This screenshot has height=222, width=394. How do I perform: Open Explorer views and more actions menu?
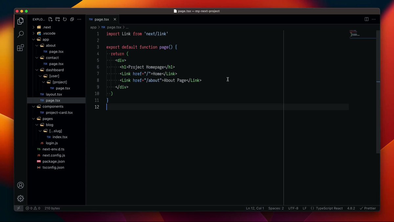[79, 19]
